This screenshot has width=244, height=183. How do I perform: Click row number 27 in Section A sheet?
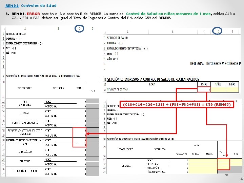[3, 174]
